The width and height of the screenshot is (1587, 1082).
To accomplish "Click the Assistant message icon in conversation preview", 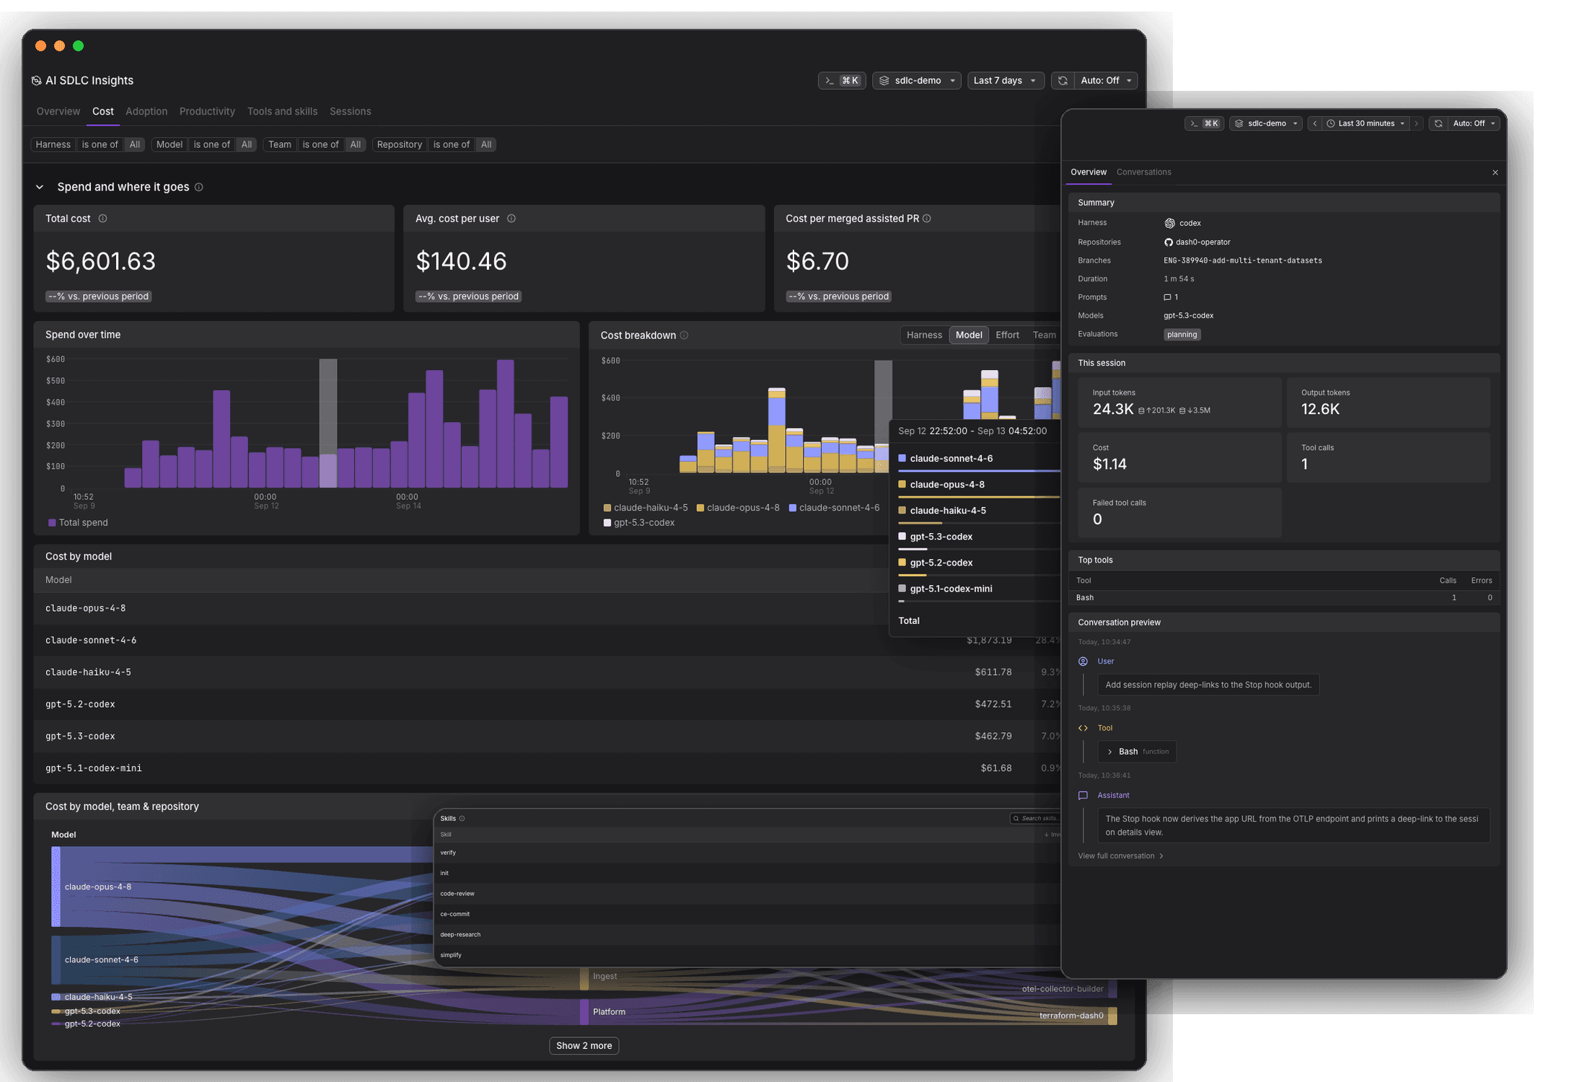I will pos(1083,796).
